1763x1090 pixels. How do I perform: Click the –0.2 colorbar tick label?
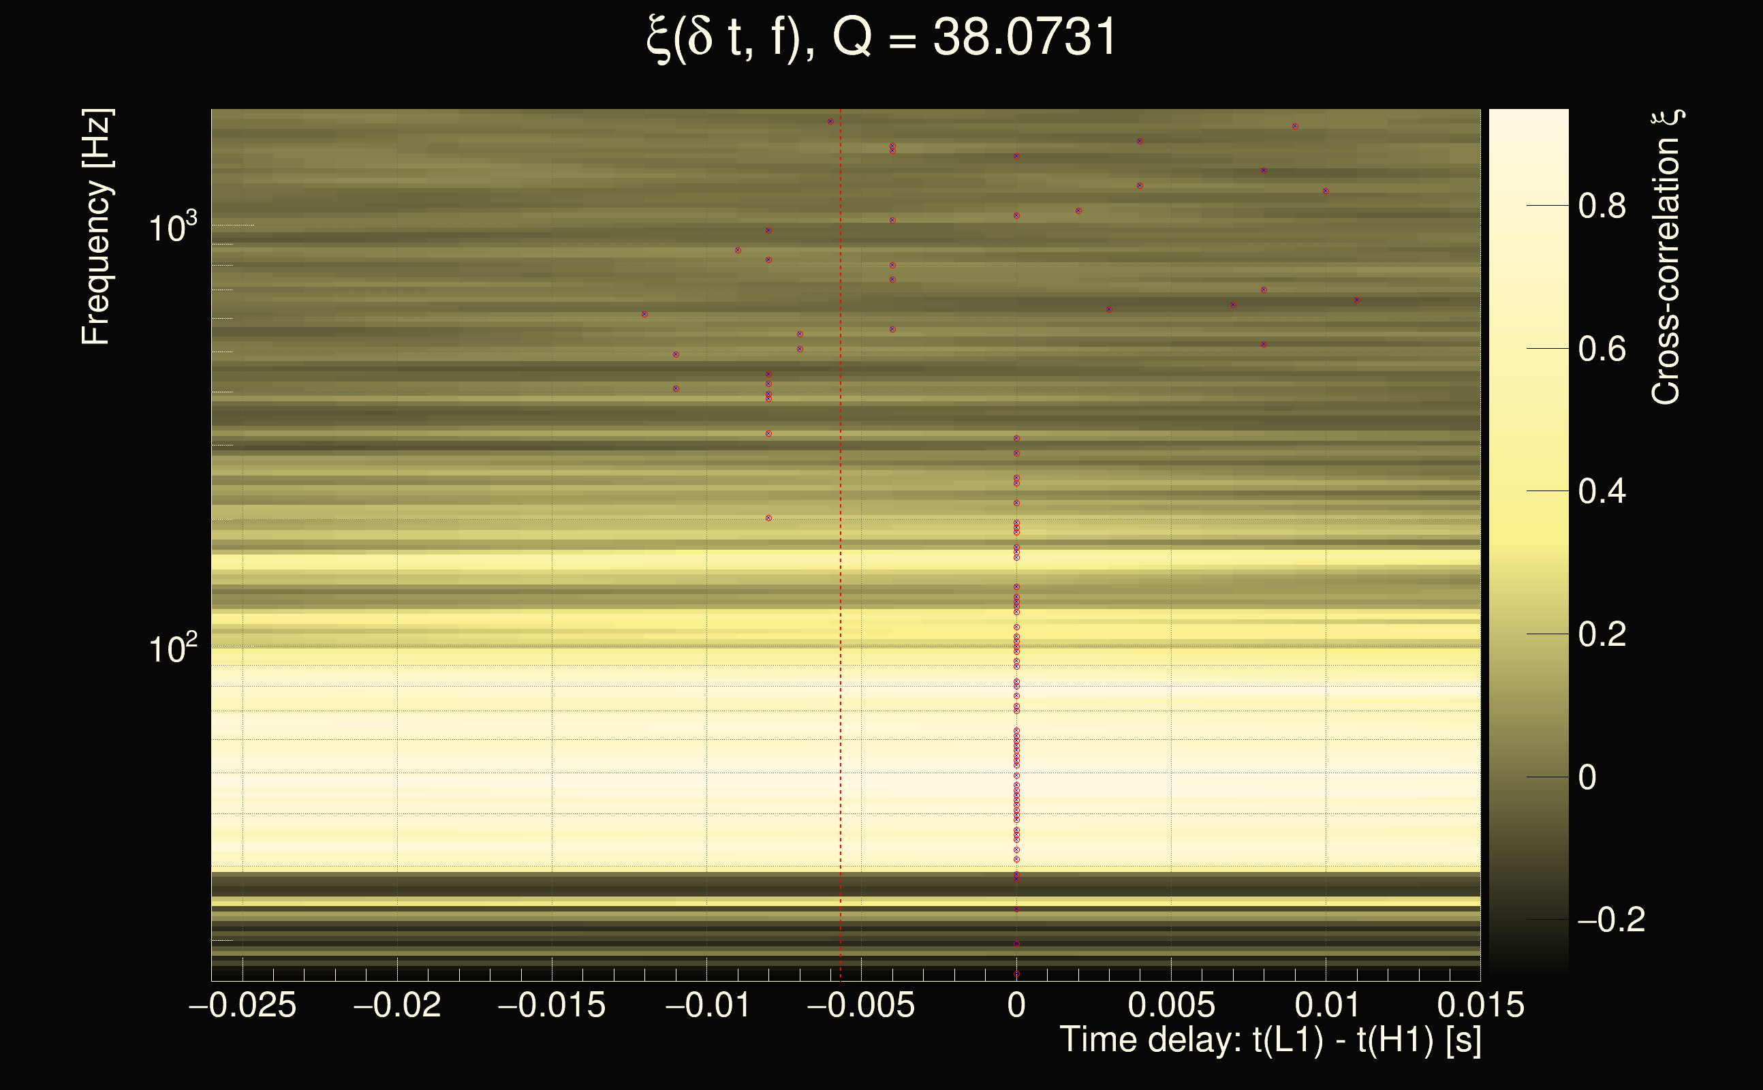[1610, 920]
